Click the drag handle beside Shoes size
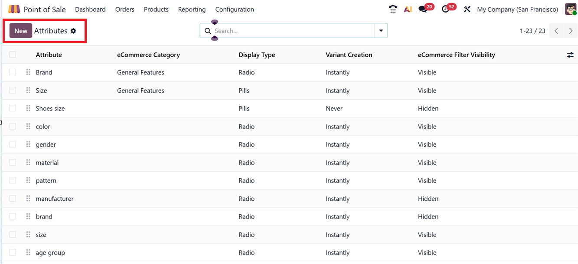The width and height of the screenshot is (578, 264). (x=28, y=108)
